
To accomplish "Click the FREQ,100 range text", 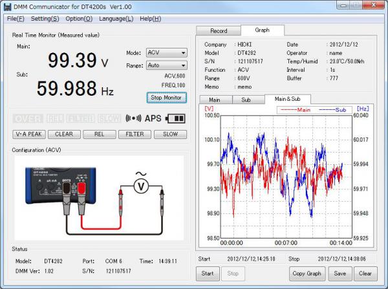I will point(173,85).
